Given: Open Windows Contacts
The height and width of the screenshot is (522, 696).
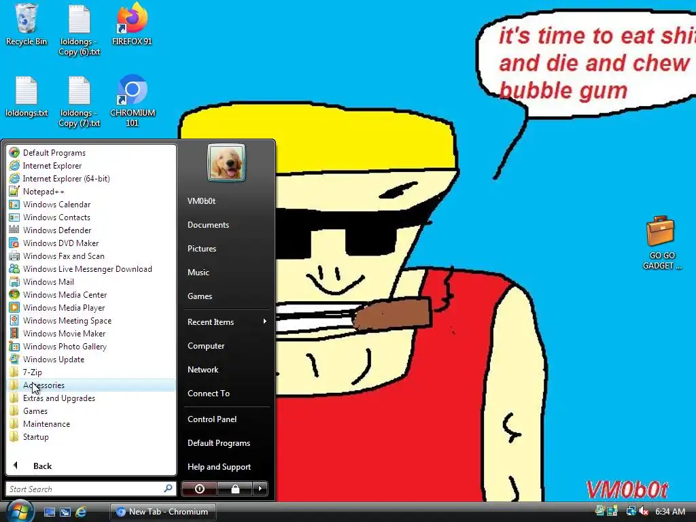Looking at the screenshot, I should (91, 217).
